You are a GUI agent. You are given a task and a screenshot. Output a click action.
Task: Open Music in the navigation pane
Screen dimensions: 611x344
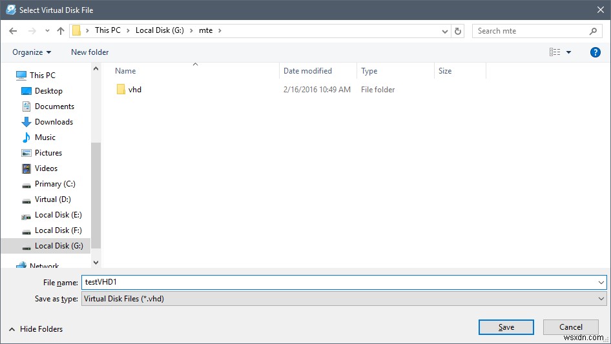(45, 137)
